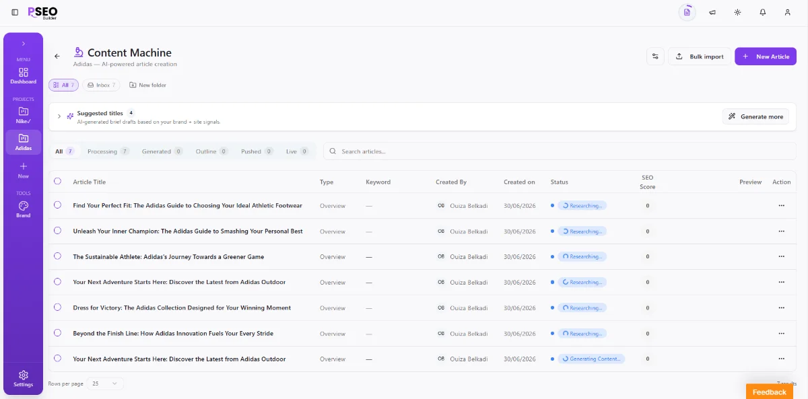Open the notifications bell
808x399 pixels.
[762, 12]
